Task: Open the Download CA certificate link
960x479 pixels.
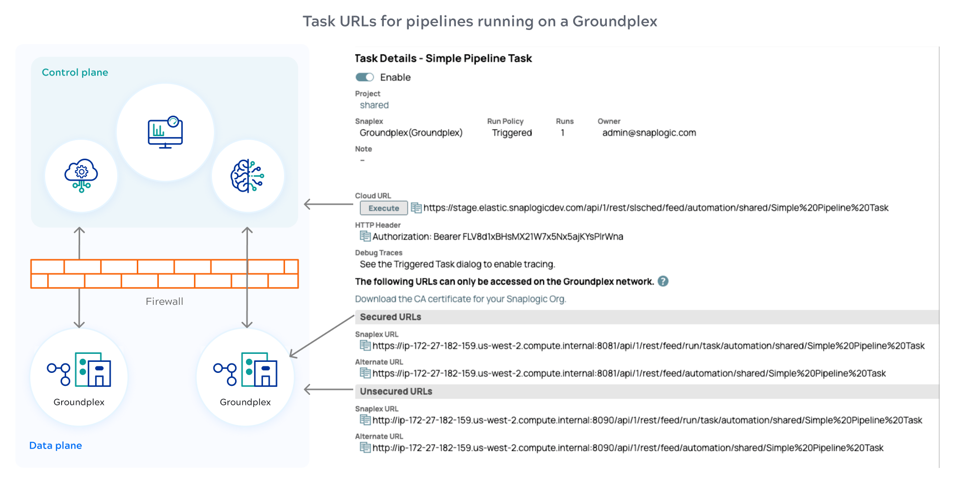Action: click(x=460, y=299)
